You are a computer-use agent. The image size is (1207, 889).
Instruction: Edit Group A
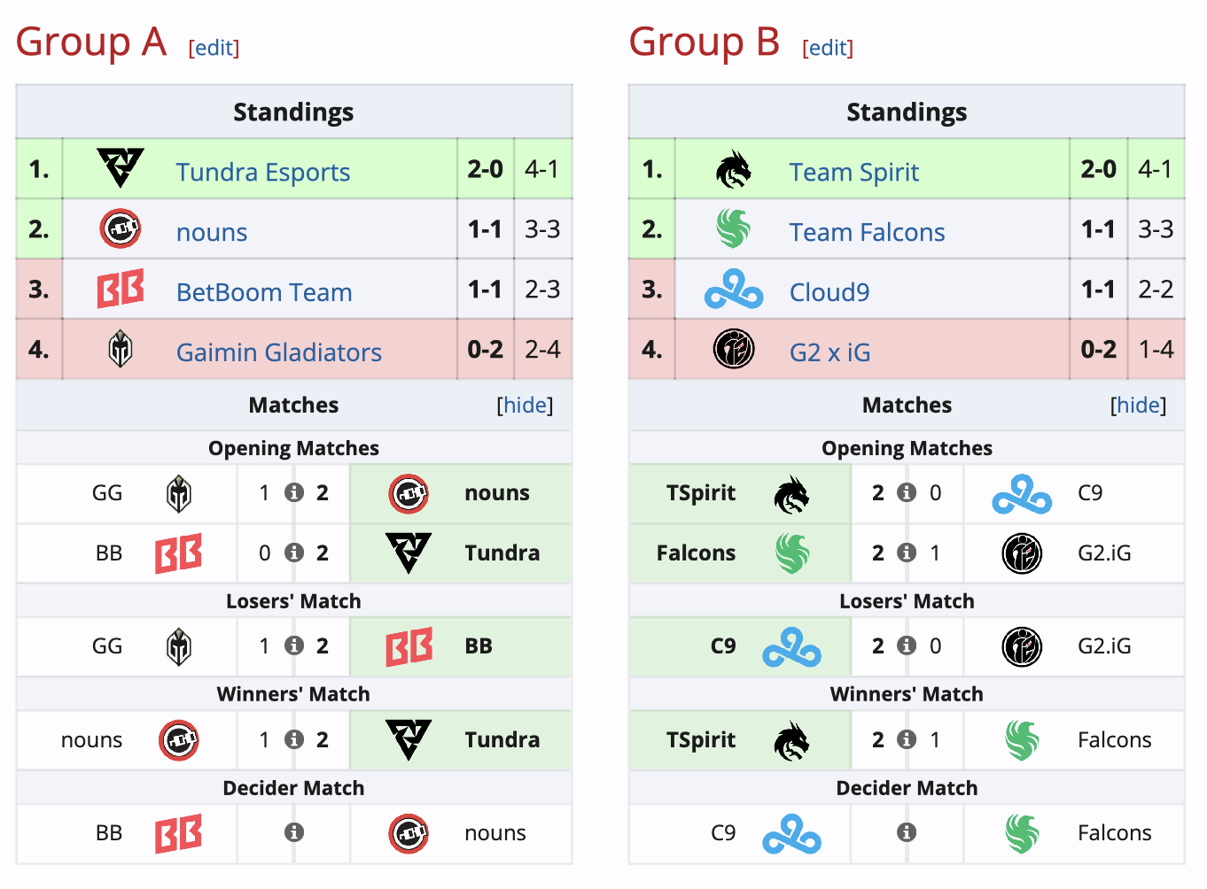213,48
